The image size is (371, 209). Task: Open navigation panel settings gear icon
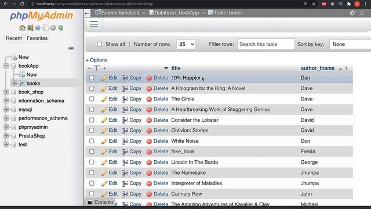click(53, 28)
